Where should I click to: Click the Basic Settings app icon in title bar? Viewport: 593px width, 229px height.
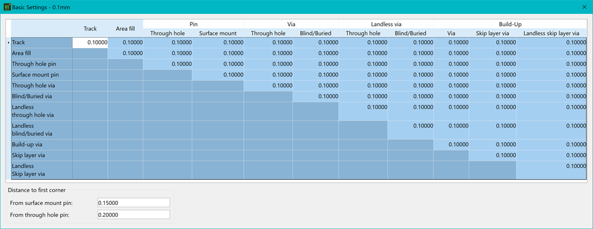pos(7,7)
